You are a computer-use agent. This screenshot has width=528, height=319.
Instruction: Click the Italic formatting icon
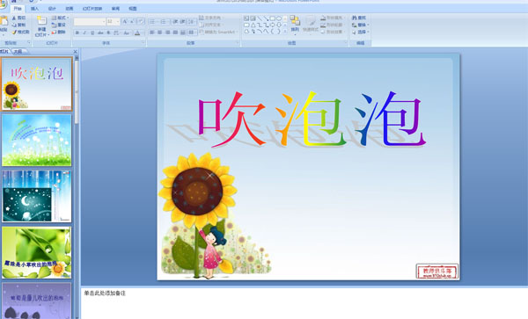point(84,33)
